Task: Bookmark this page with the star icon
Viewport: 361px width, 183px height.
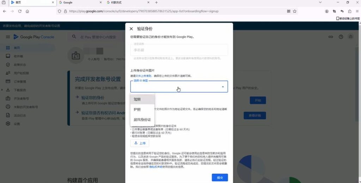Action: coord(295,11)
